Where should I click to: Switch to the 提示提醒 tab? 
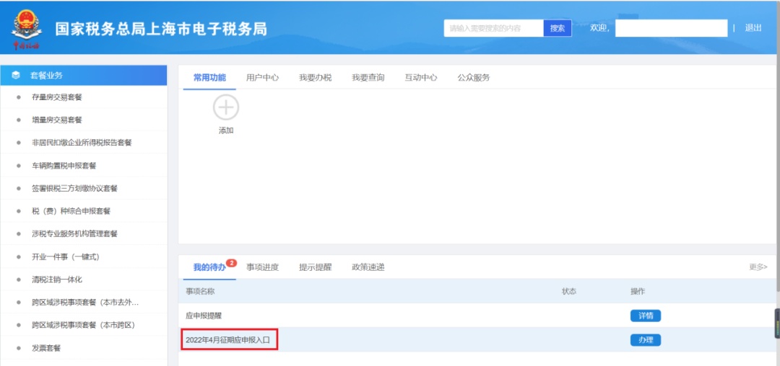pos(316,267)
